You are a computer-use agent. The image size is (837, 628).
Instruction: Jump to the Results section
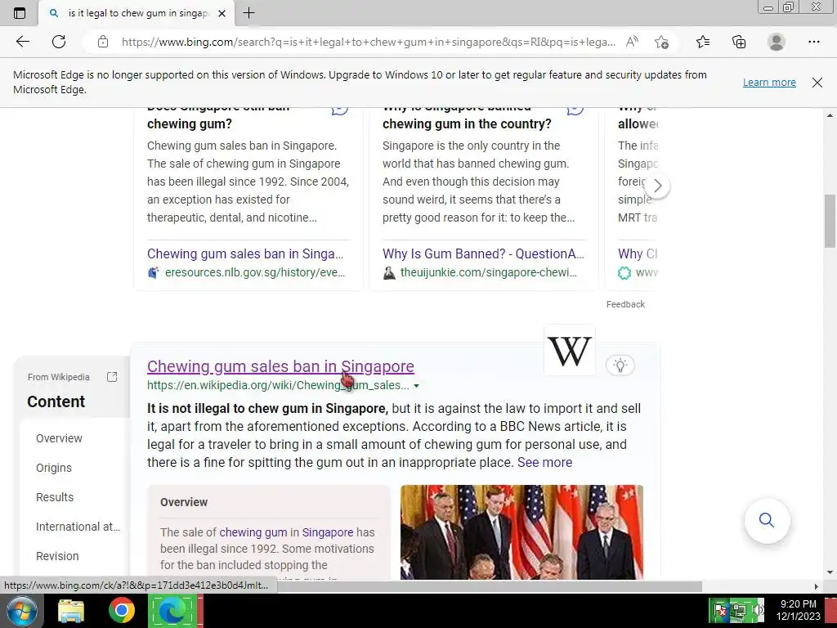coord(55,497)
